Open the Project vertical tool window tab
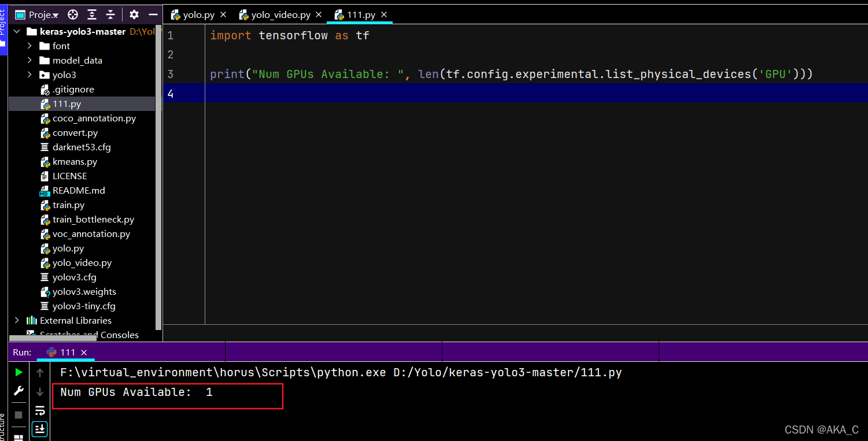 pyautogui.click(x=3, y=29)
